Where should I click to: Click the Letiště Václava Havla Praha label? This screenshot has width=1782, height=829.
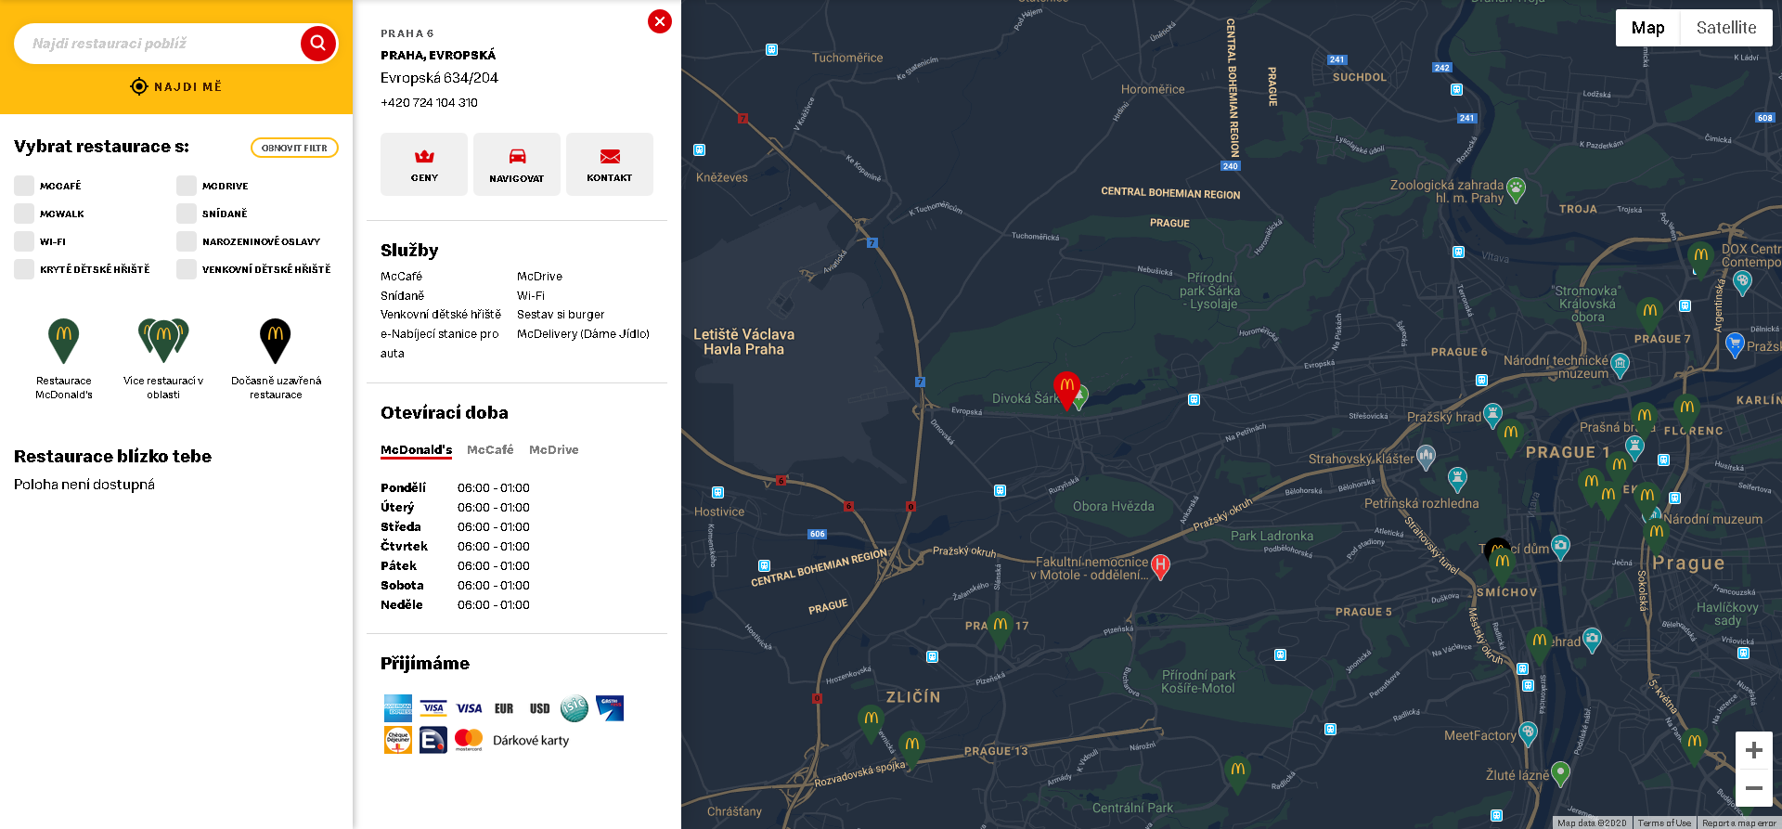743,342
